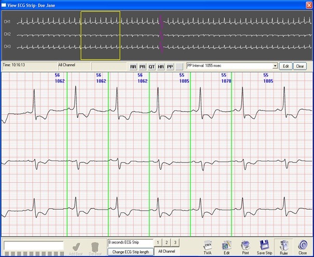Image resolution: width=314 pixels, height=257 pixels.
Task: Click Change ECG Strip length button
Action: 131,252
